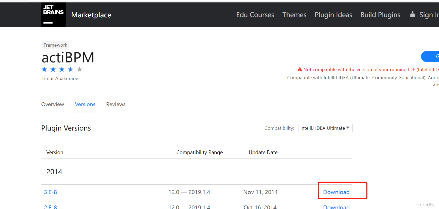
Task: Click the Nov 11, 2014 date cell
Action: [260, 192]
